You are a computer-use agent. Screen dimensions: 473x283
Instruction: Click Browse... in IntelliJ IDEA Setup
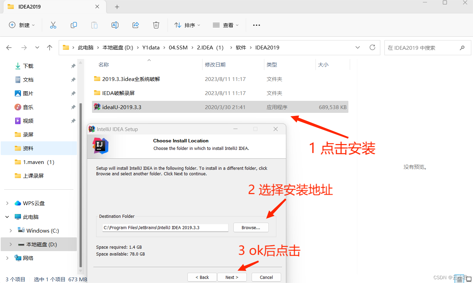coord(251,227)
